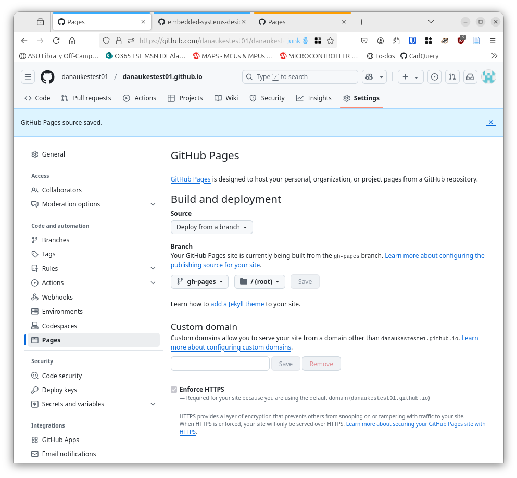
Task: Follow the 'add a Jekyll theme' link
Action: coord(237,304)
